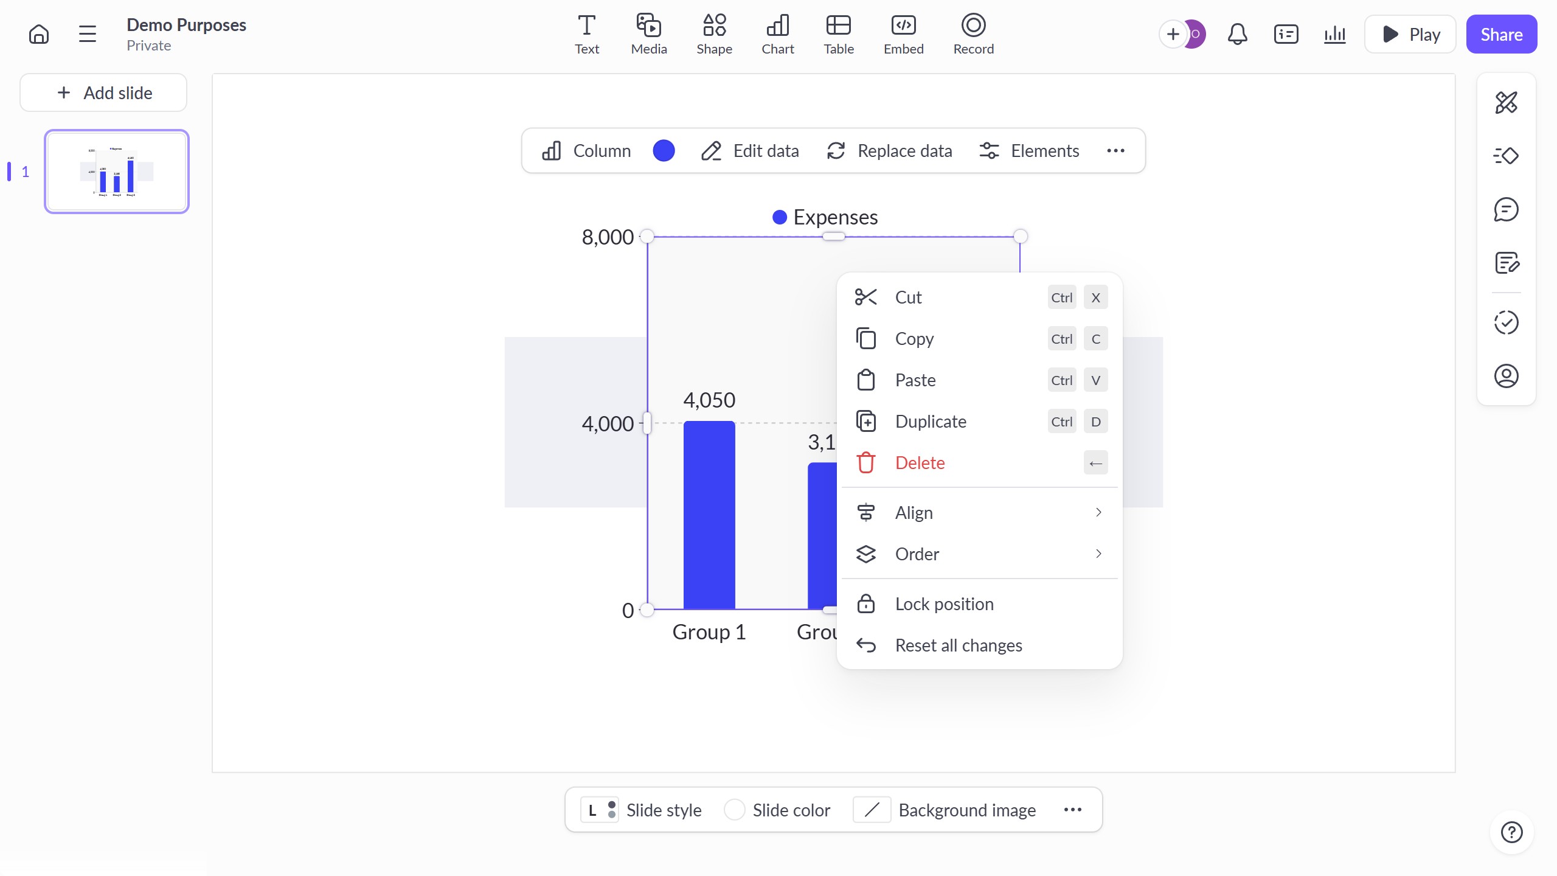Toggle the Slide color circle
This screenshot has width=1557, height=876.
click(x=734, y=810)
